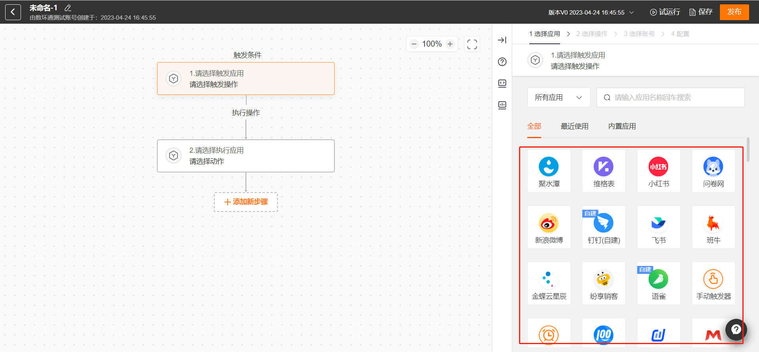Viewport: 759px width, 352px height.
Task: Start a trial run with 试运行
Action: click(665, 12)
